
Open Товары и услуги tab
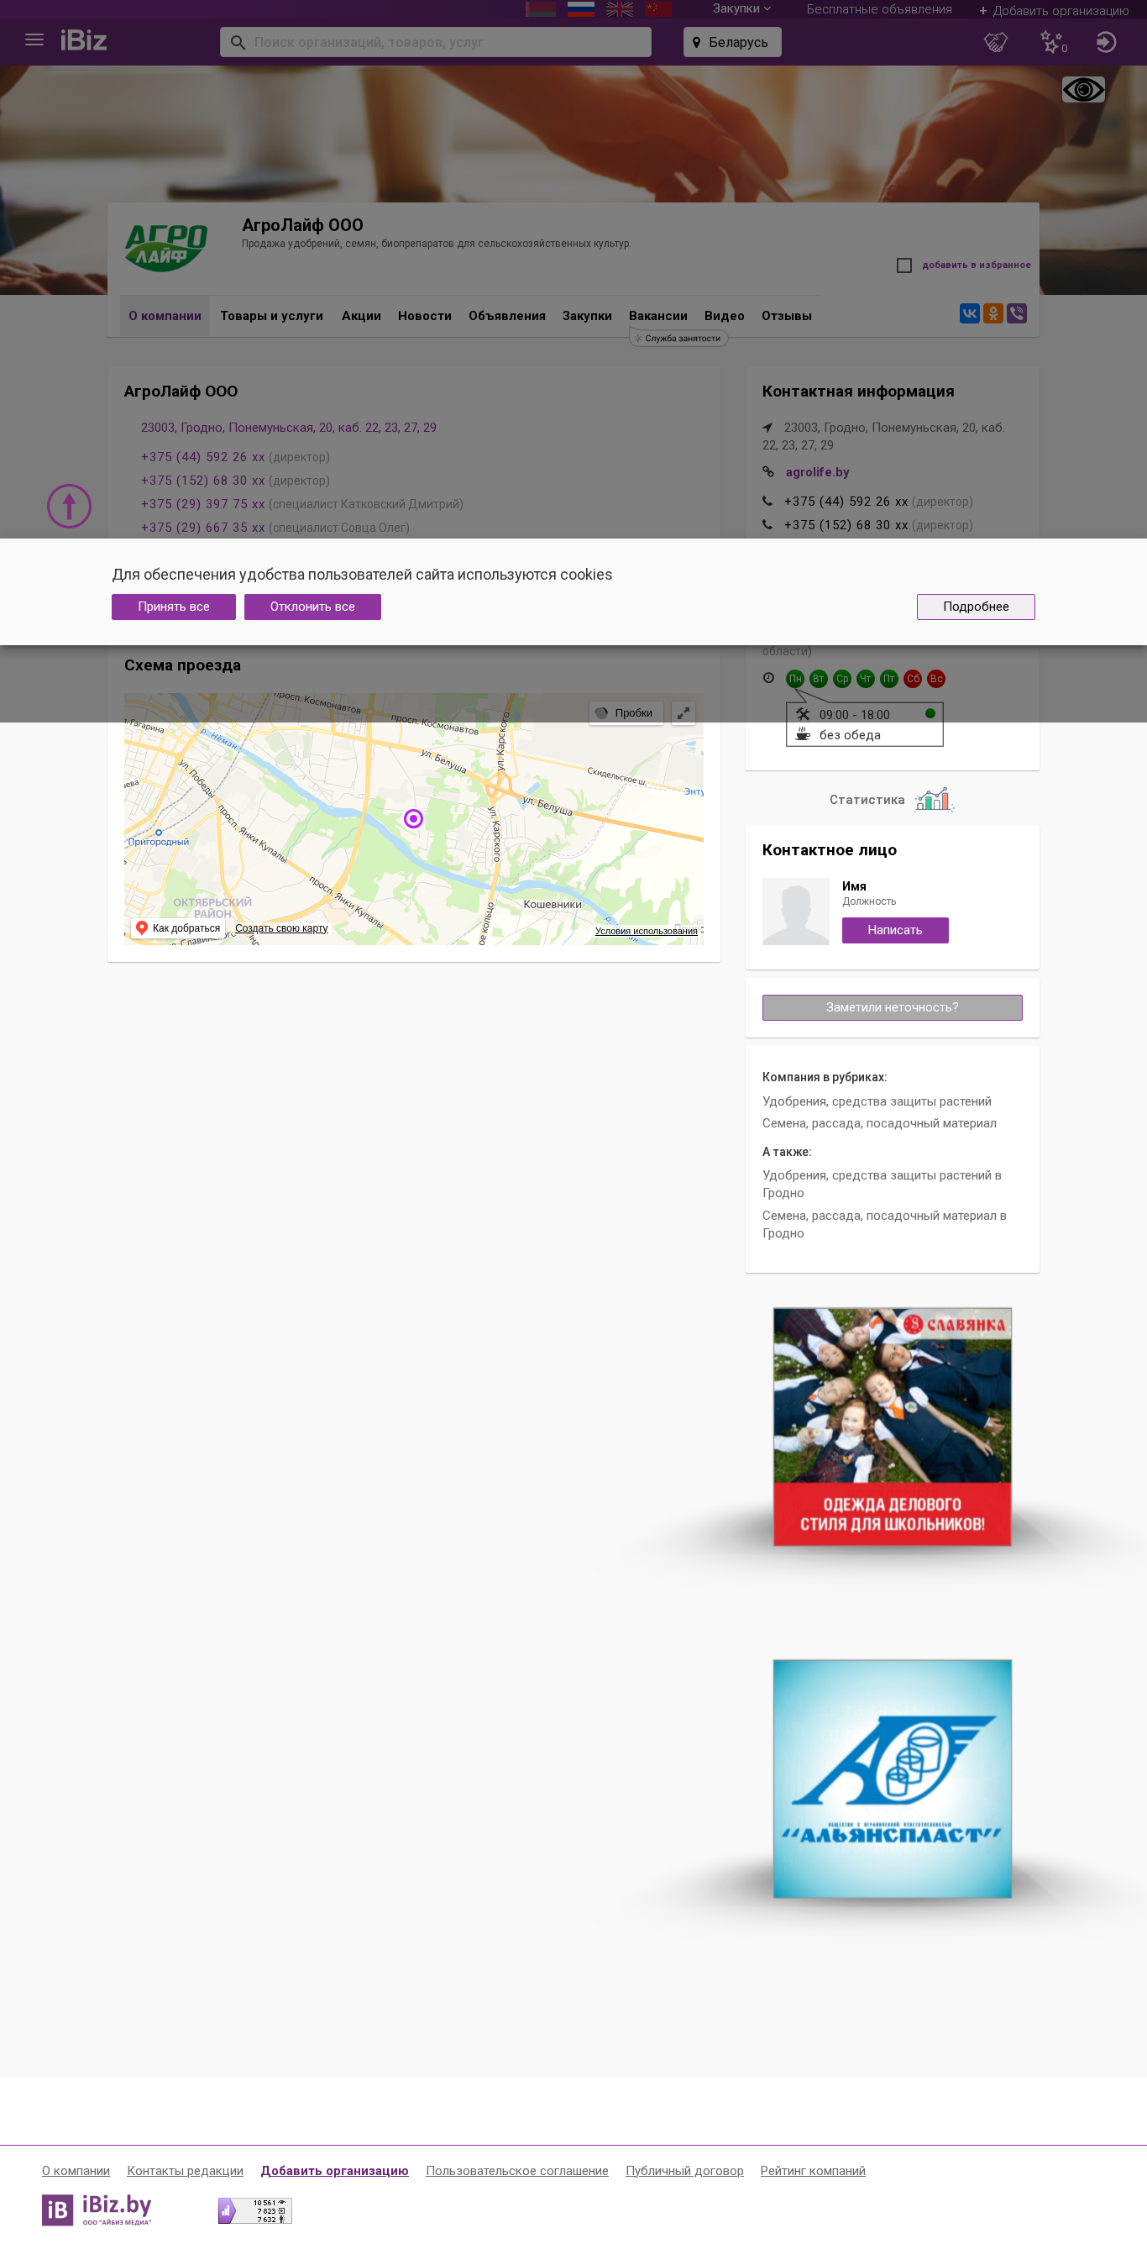tap(271, 316)
